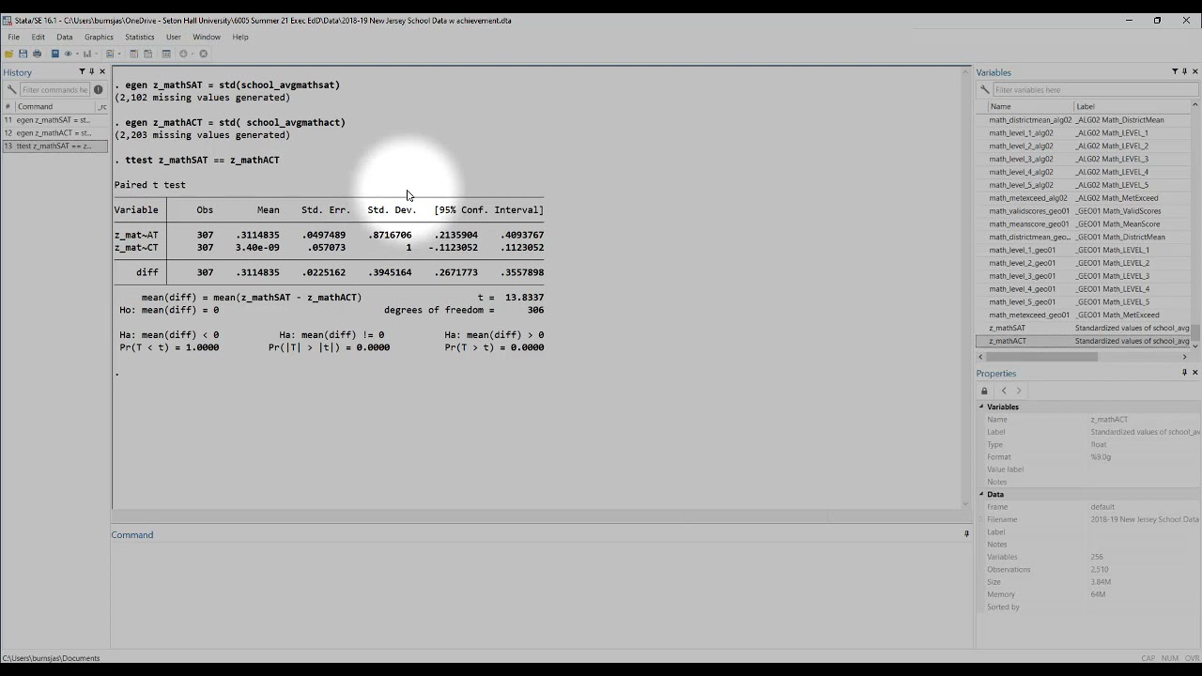Click the Print results icon
Viewport: 1202px width, 676px height.
tap(37, 54)
